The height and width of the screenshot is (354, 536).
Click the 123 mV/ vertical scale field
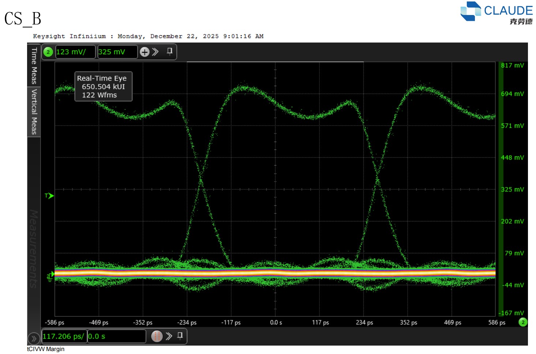75,52
